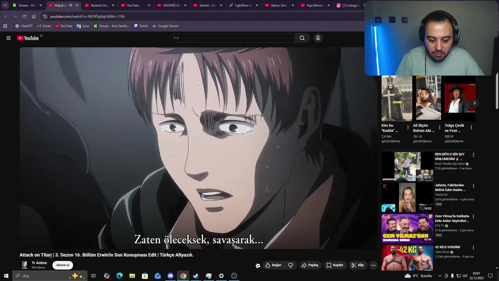Like the video with Beğen button
This screenshot has width=499, height=281.
pos(273,265)
